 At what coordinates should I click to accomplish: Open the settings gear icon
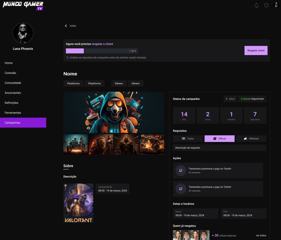tap(266, 5)
